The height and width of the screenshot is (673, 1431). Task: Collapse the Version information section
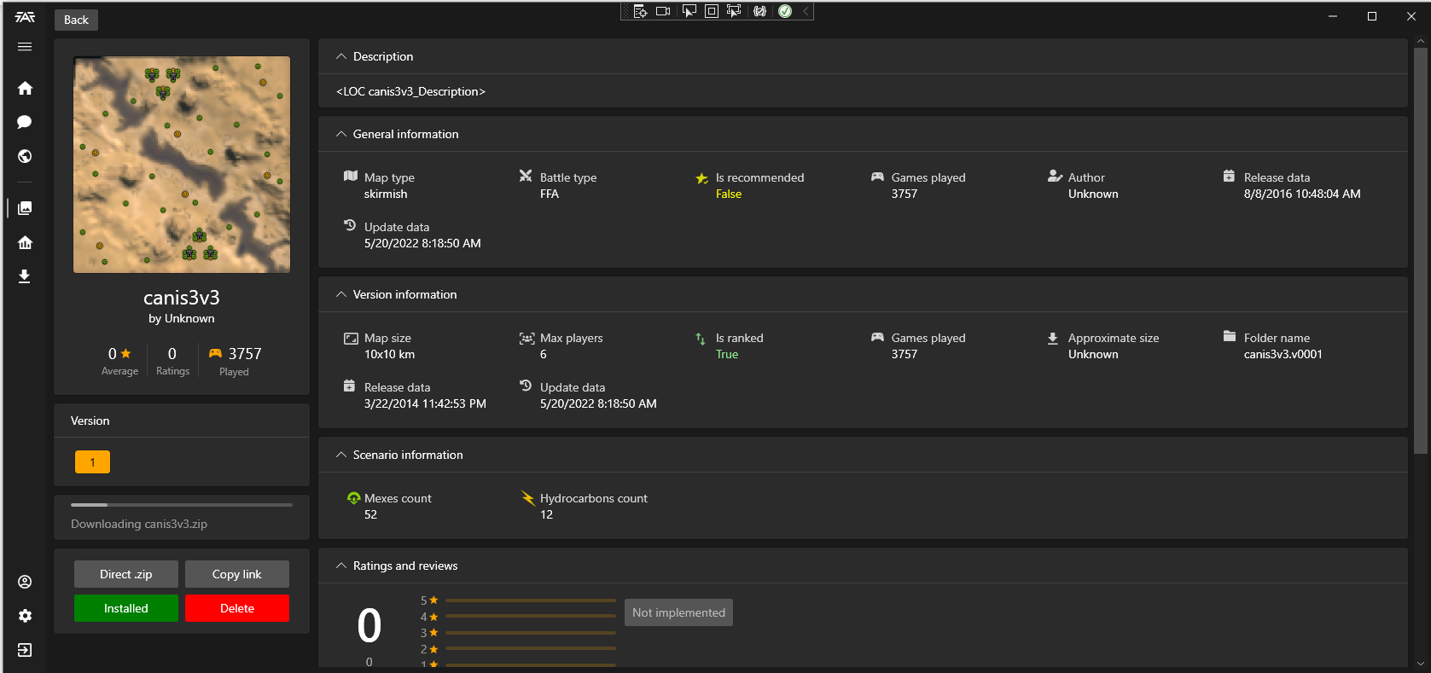[x=341, y=294]
